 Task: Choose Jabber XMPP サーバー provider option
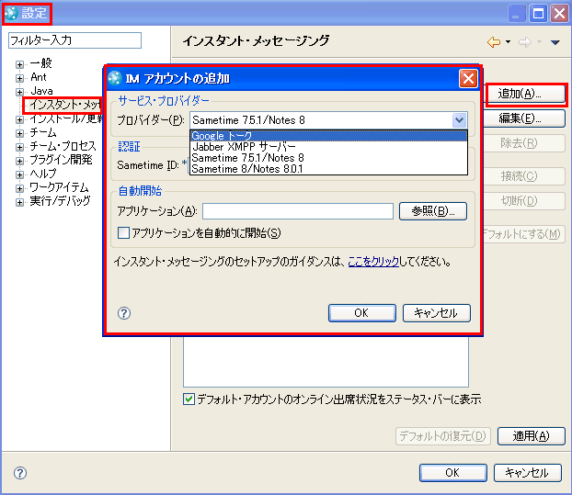click(328, 147)
